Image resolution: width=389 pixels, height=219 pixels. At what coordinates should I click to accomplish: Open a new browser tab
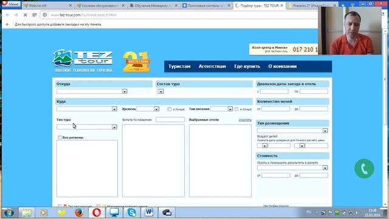point(343,5)
